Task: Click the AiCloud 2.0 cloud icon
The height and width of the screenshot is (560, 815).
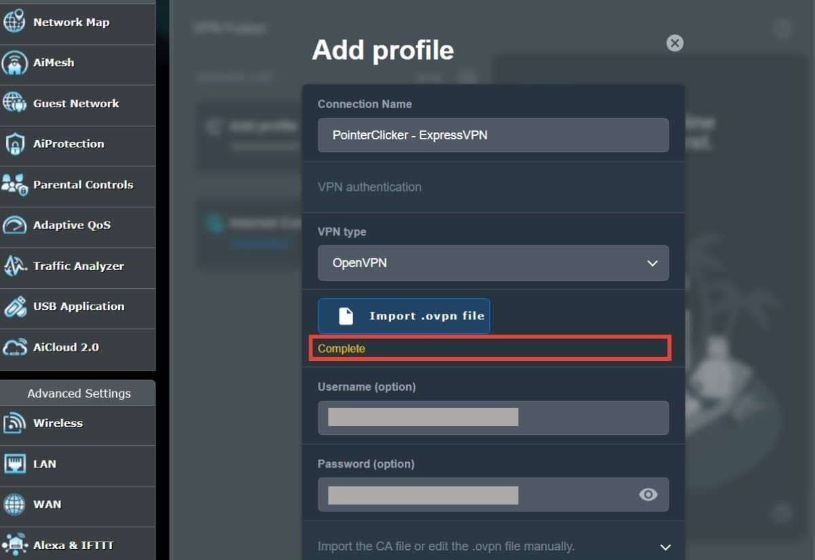Action: click(14, 348)
